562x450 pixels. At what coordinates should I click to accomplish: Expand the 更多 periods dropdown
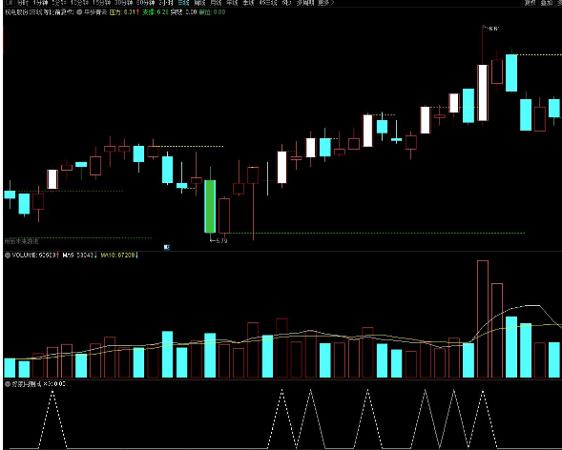(x=325, y=3)
